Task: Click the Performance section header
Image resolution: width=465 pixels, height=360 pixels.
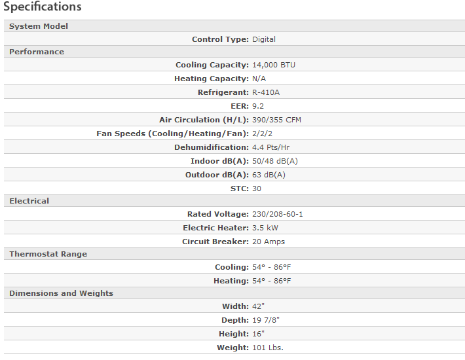Action: tap(37, 52)
